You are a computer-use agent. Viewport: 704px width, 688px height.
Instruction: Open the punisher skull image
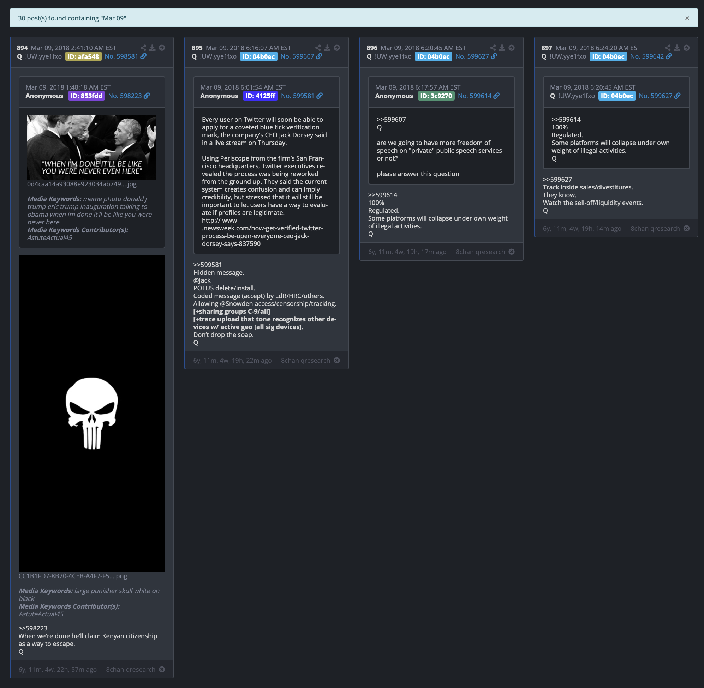point(92,413)
